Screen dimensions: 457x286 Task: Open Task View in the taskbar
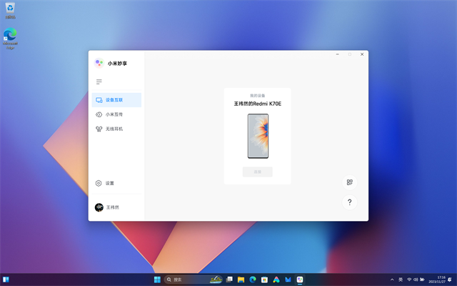coord(229,280)
